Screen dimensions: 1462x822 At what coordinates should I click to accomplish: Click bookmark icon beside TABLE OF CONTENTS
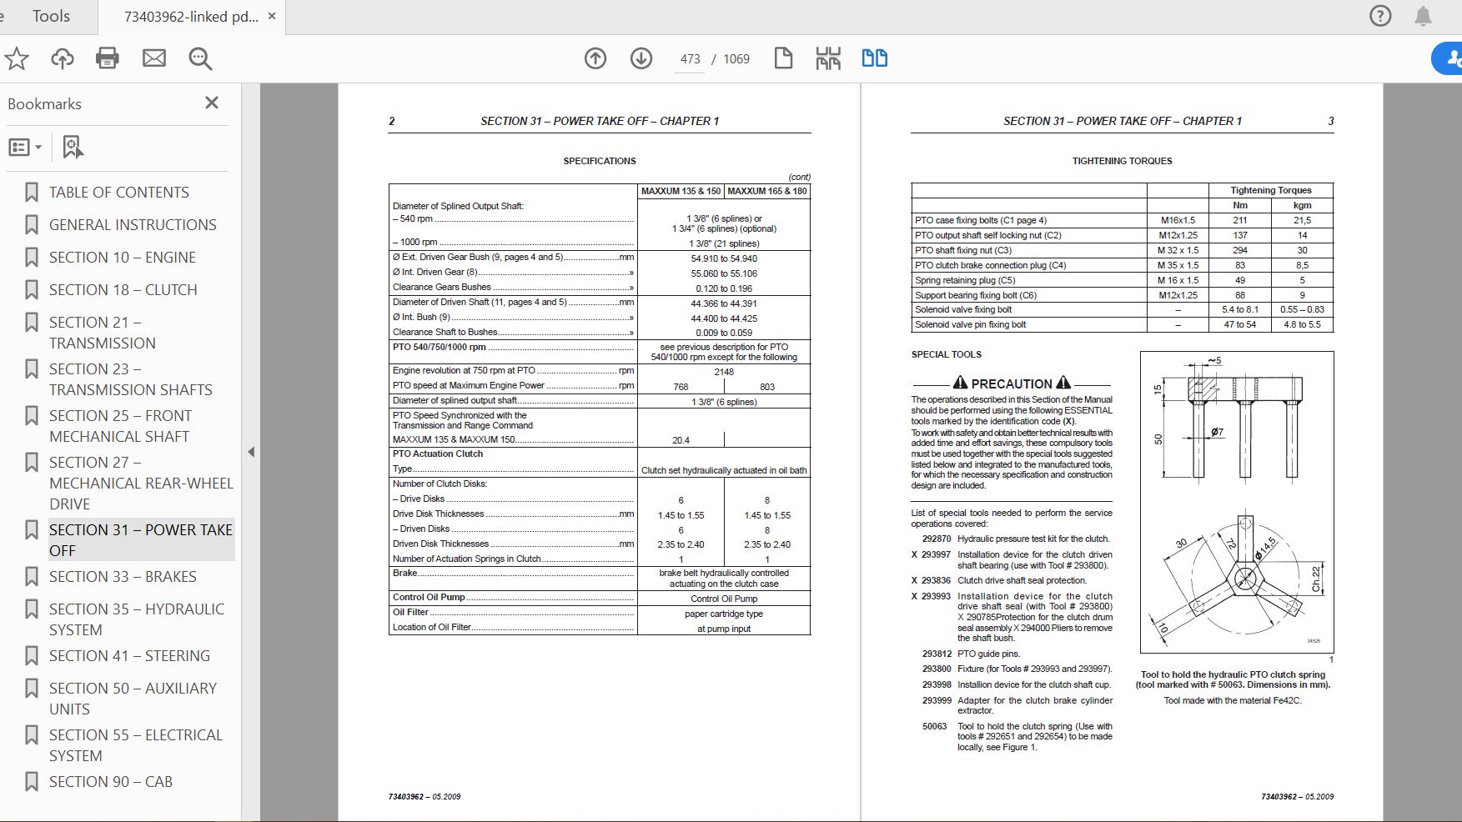click(x=32, y=193)
